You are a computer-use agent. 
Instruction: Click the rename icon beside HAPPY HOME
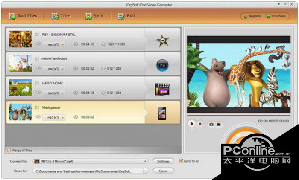coord(37,83)
